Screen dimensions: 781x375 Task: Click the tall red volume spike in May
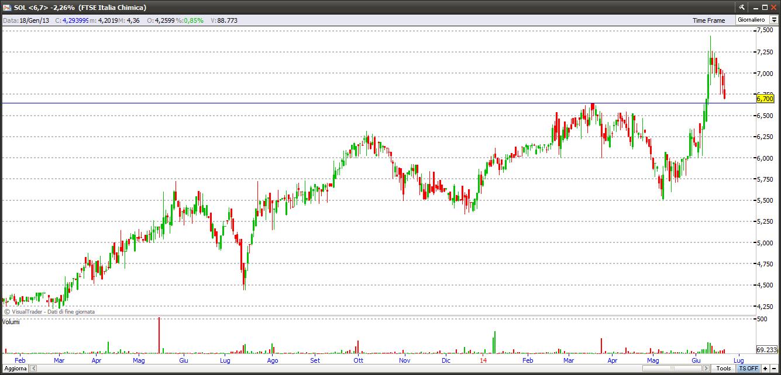[159, 335]
